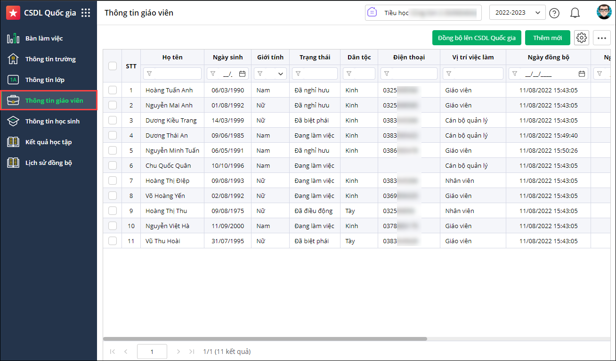
Task: Expand the 2022-2023 school year dropdown
Action: pyautogui.click(x=517, y=13)
